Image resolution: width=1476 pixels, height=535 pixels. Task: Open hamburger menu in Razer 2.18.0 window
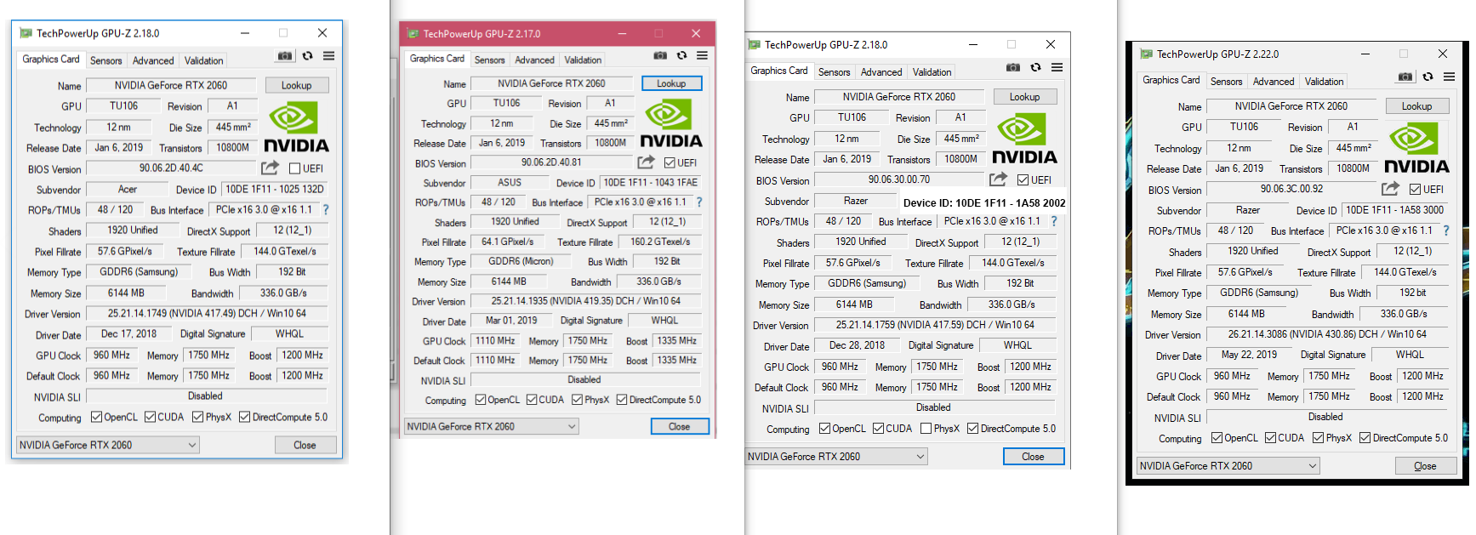click(x=1057, y=67)
